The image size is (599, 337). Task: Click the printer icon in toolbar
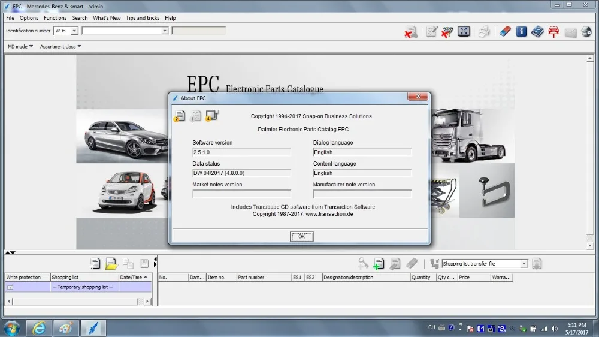coord(484,31)
